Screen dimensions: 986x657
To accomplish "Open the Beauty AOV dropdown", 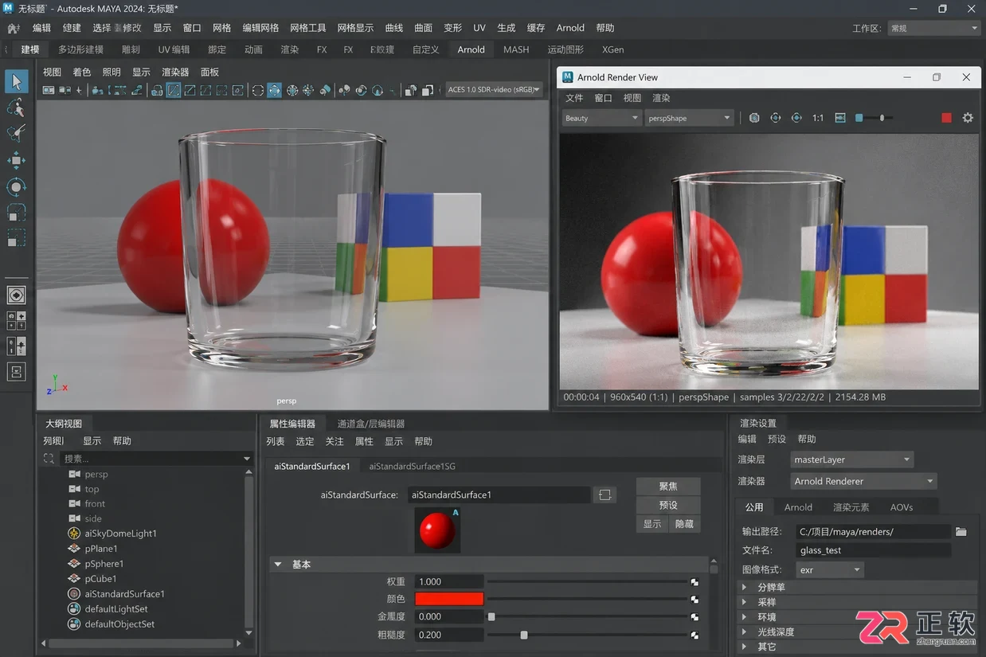I will pyautogui.click(x=601, y=118).
